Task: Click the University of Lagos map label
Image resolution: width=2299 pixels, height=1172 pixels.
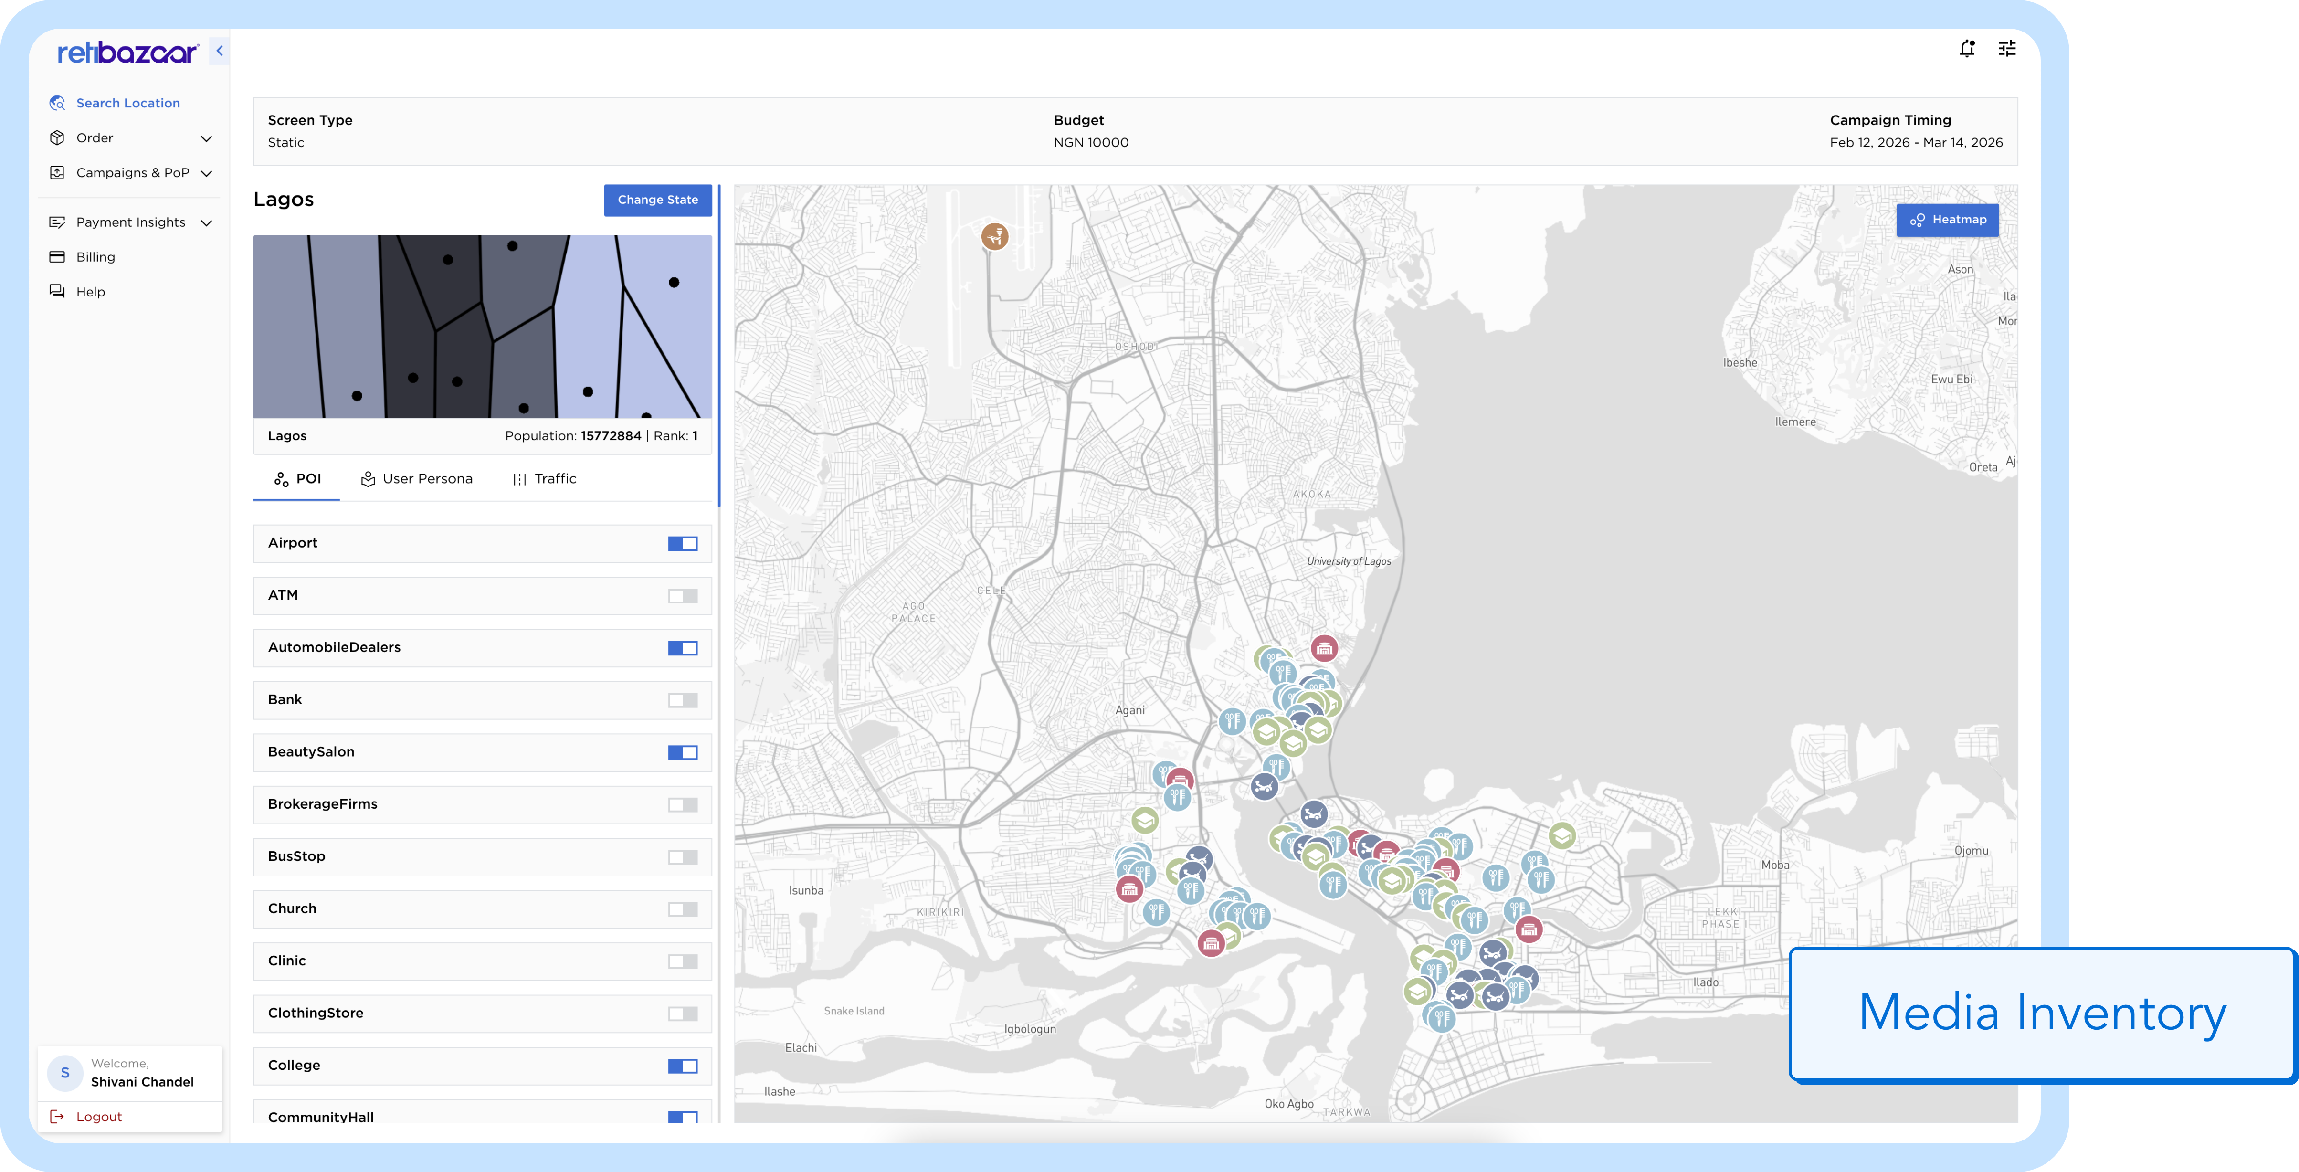Action: (1349, 561)
